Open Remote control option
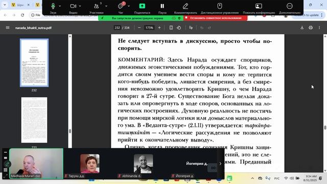 click(x=220, y=8)
